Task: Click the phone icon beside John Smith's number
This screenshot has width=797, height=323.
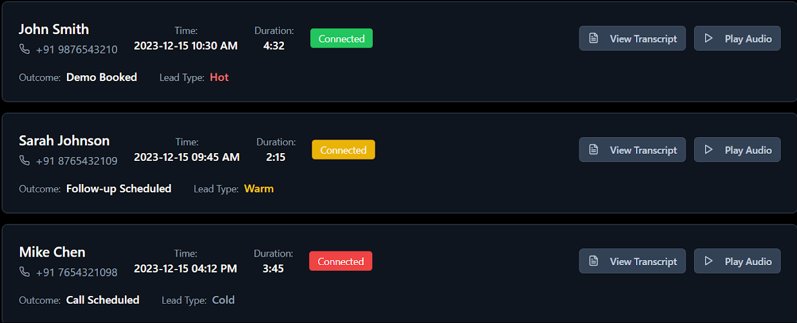Action: (24, 49)
